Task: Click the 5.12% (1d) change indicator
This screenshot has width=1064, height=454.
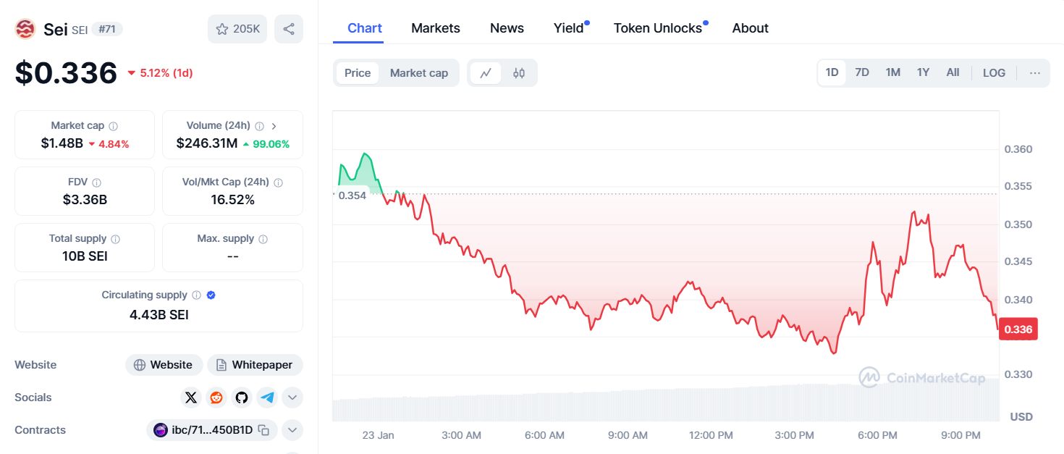Action: 160,73
